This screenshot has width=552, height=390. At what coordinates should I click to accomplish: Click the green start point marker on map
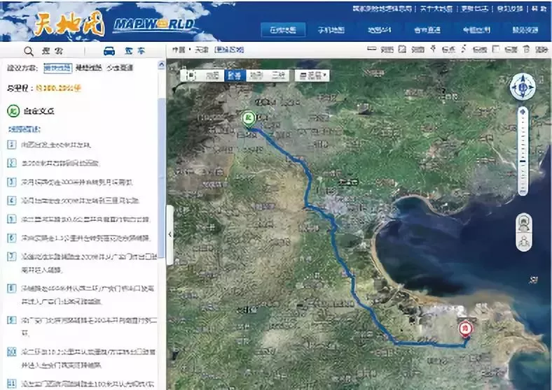point(247,118)
